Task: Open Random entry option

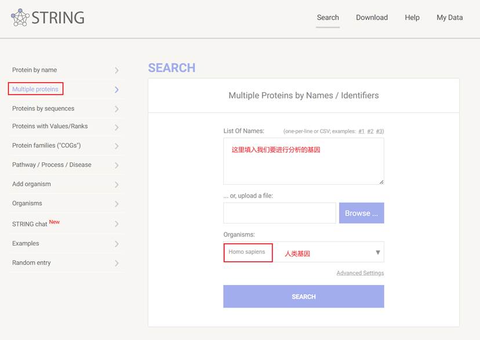Action: (31, 262)
